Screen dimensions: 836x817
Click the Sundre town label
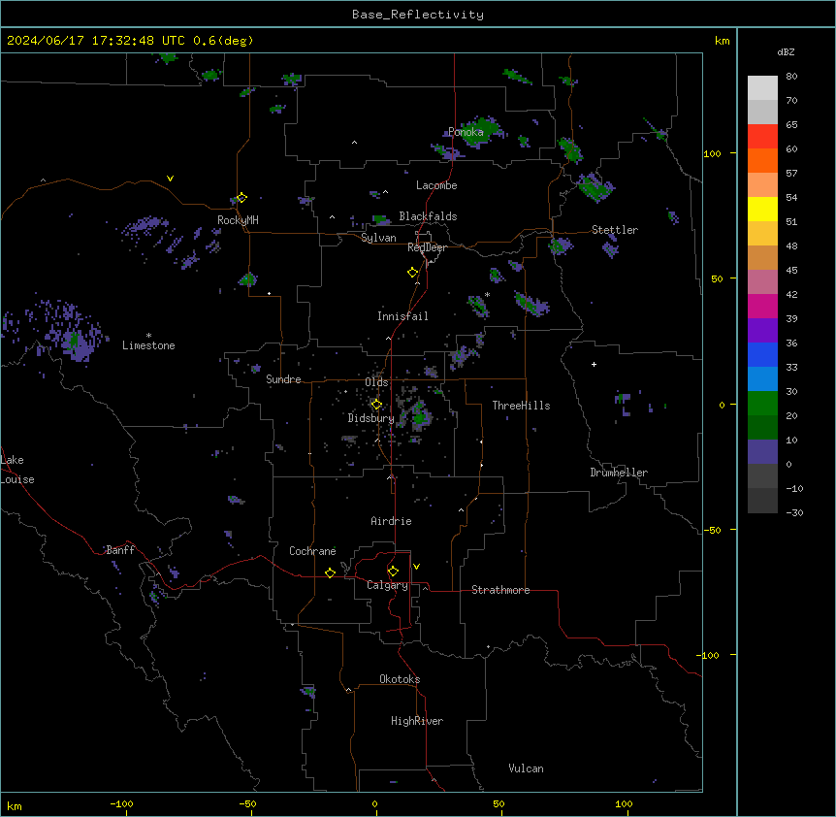283,379
